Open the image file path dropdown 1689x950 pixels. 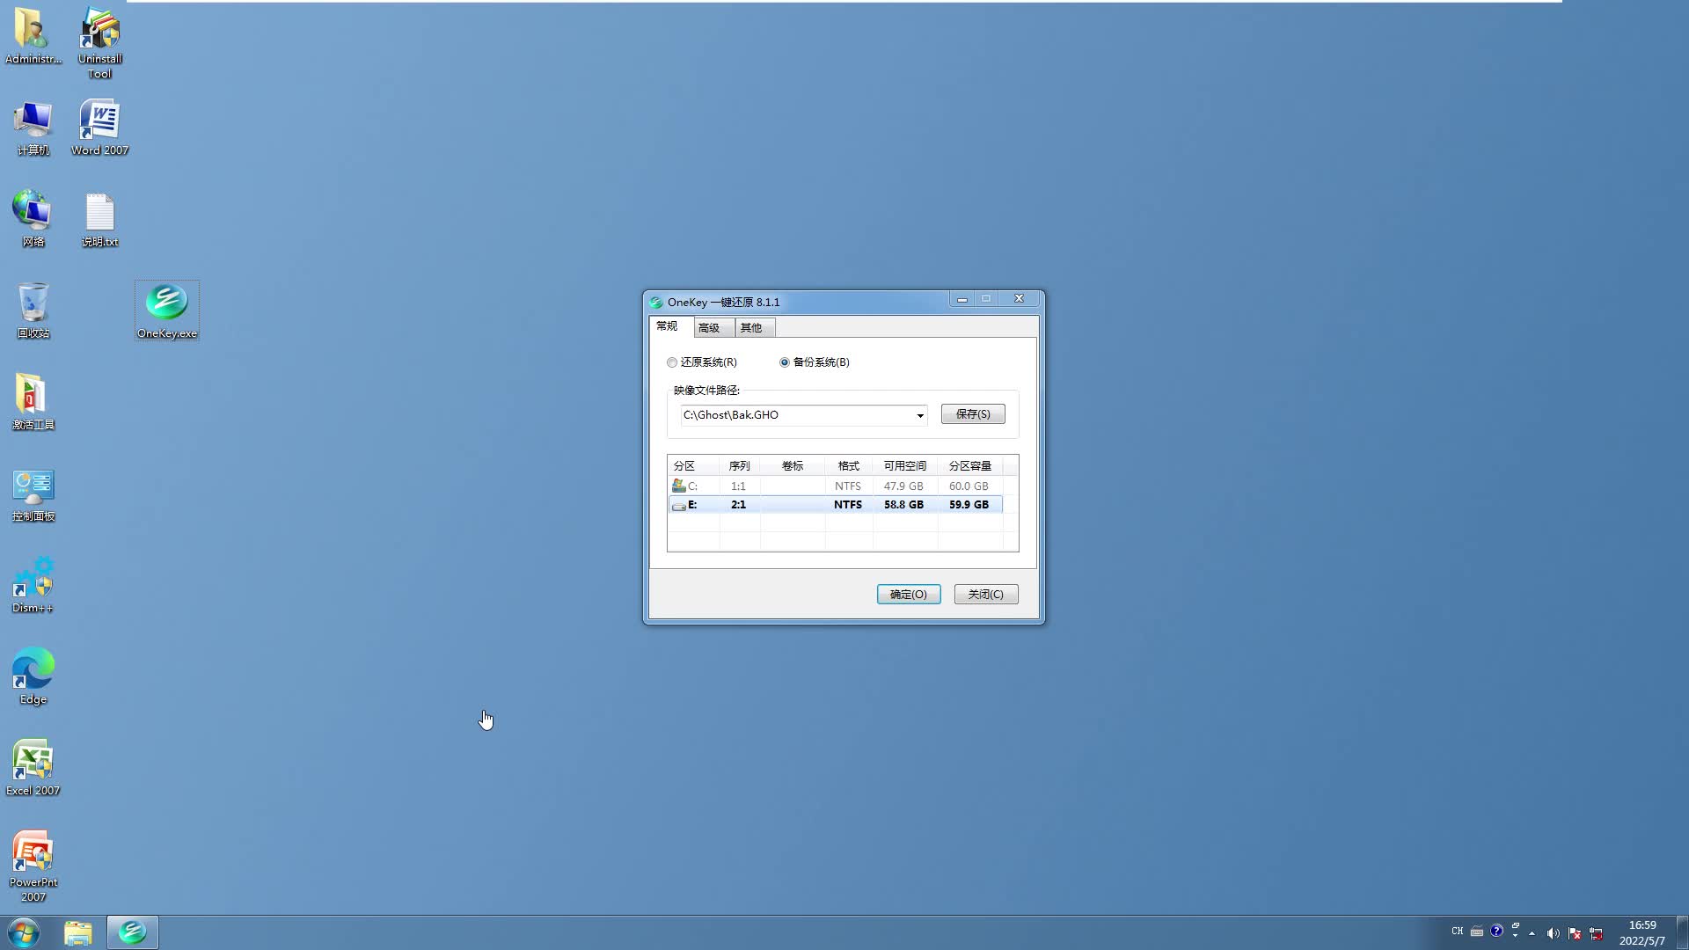[x=920, y=414]
